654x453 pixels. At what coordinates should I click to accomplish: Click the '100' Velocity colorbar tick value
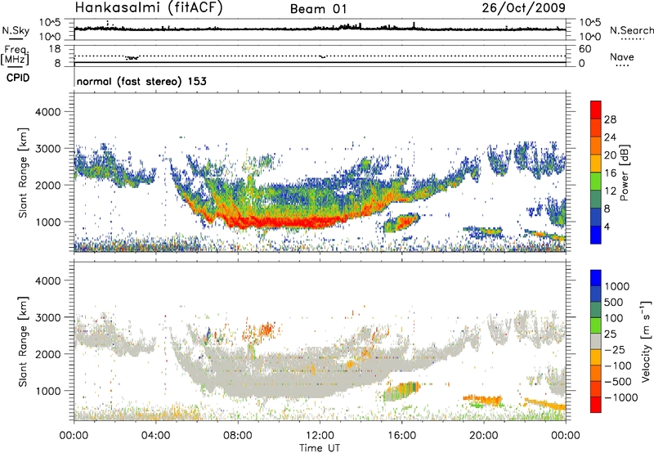pos(614,318)
